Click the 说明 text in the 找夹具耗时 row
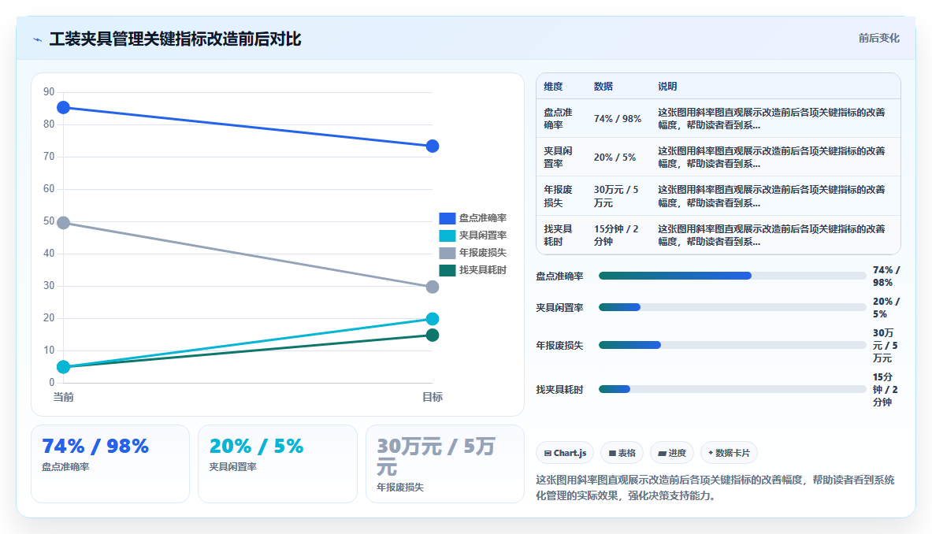 [771, 235]
